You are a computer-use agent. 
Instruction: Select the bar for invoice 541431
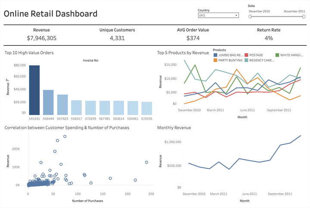pos(34,90)
